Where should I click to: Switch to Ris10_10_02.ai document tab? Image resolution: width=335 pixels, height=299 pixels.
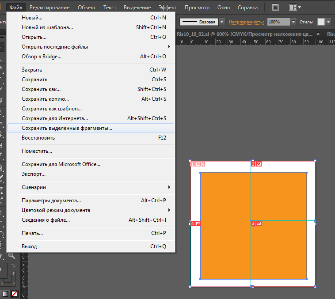tap(244, 34)
